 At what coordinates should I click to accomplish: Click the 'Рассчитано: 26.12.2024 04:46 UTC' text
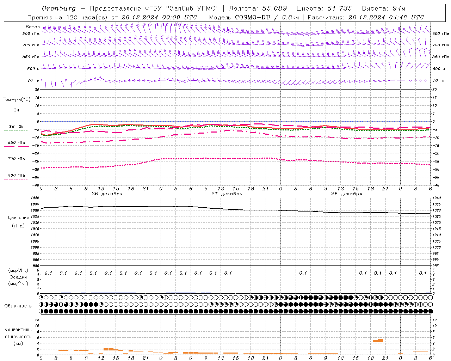[366, 17]
